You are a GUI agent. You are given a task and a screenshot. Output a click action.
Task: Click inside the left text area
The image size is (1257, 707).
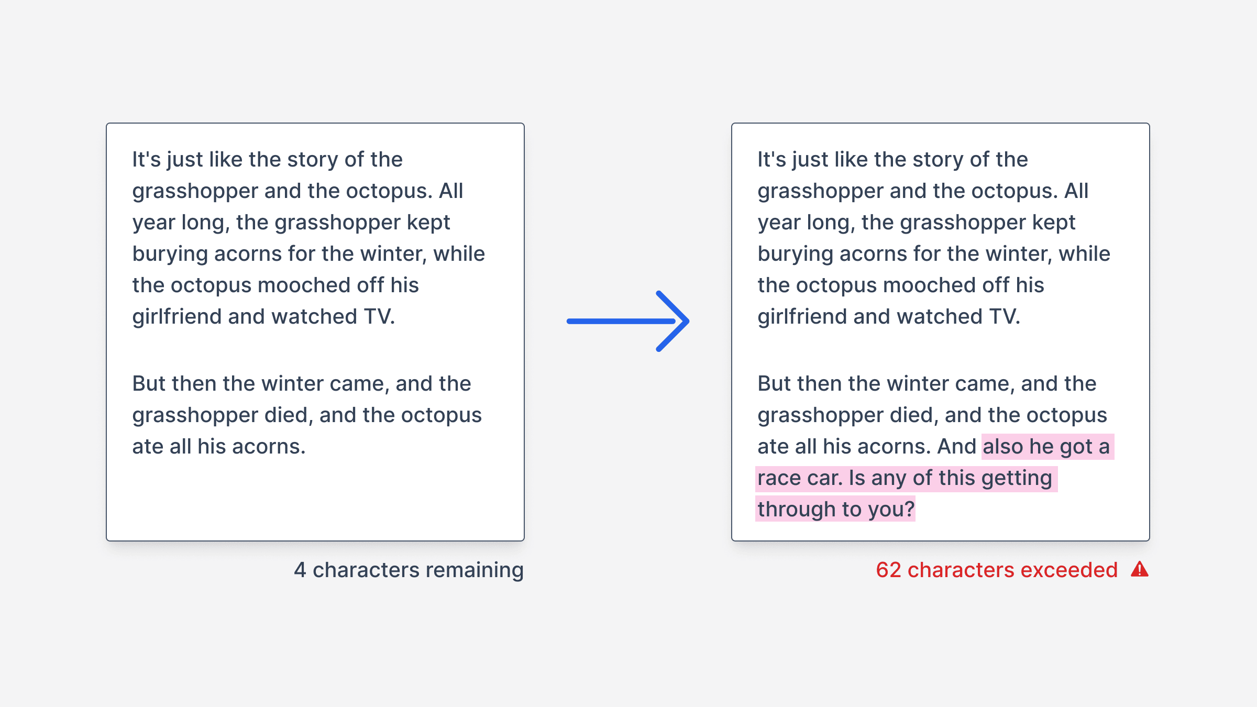click(315, 332)
